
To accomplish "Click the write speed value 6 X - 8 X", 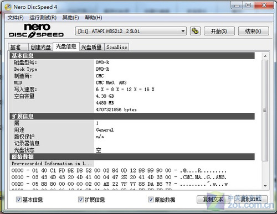I will (125, 90).
